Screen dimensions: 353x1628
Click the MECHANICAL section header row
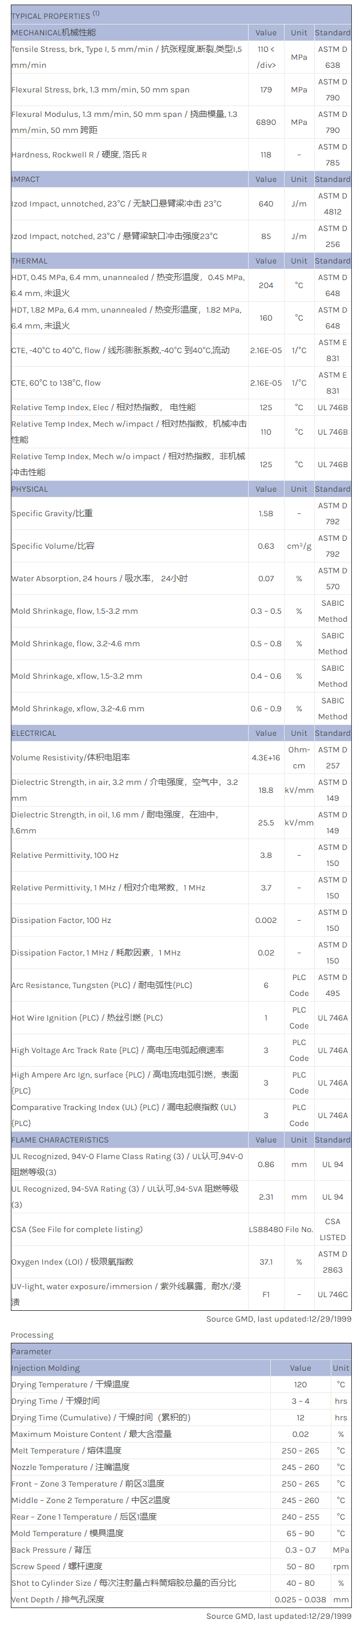(54, 33)
